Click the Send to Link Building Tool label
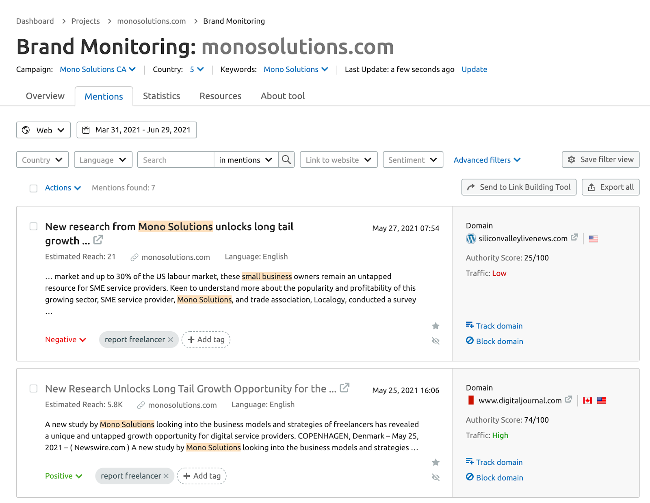The width and height of the screenshot is (650, 503). click(x=525, y=187)
